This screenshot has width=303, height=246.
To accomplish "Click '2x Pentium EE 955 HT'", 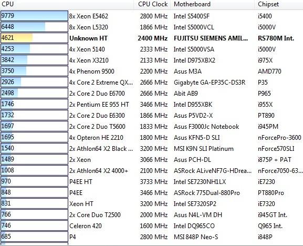I will pyautogui.click(x=99, y=104).
